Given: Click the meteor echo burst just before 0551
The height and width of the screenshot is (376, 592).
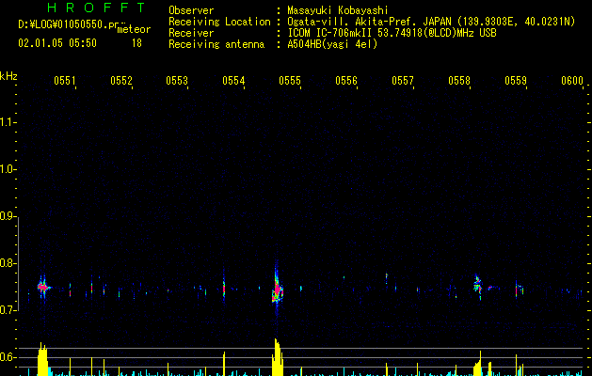Looking at the screenshot, I should coord(43,288).
